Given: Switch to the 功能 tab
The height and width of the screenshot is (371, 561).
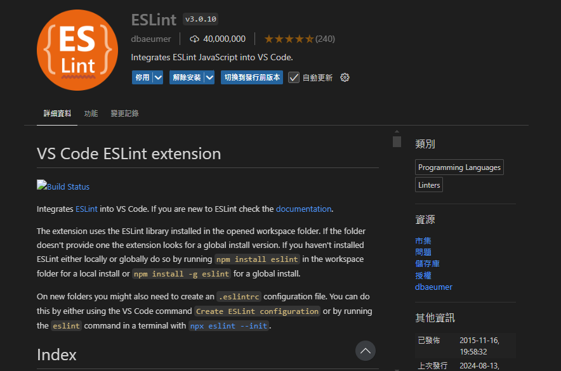Looking at the screenshot, I should 91,114.
